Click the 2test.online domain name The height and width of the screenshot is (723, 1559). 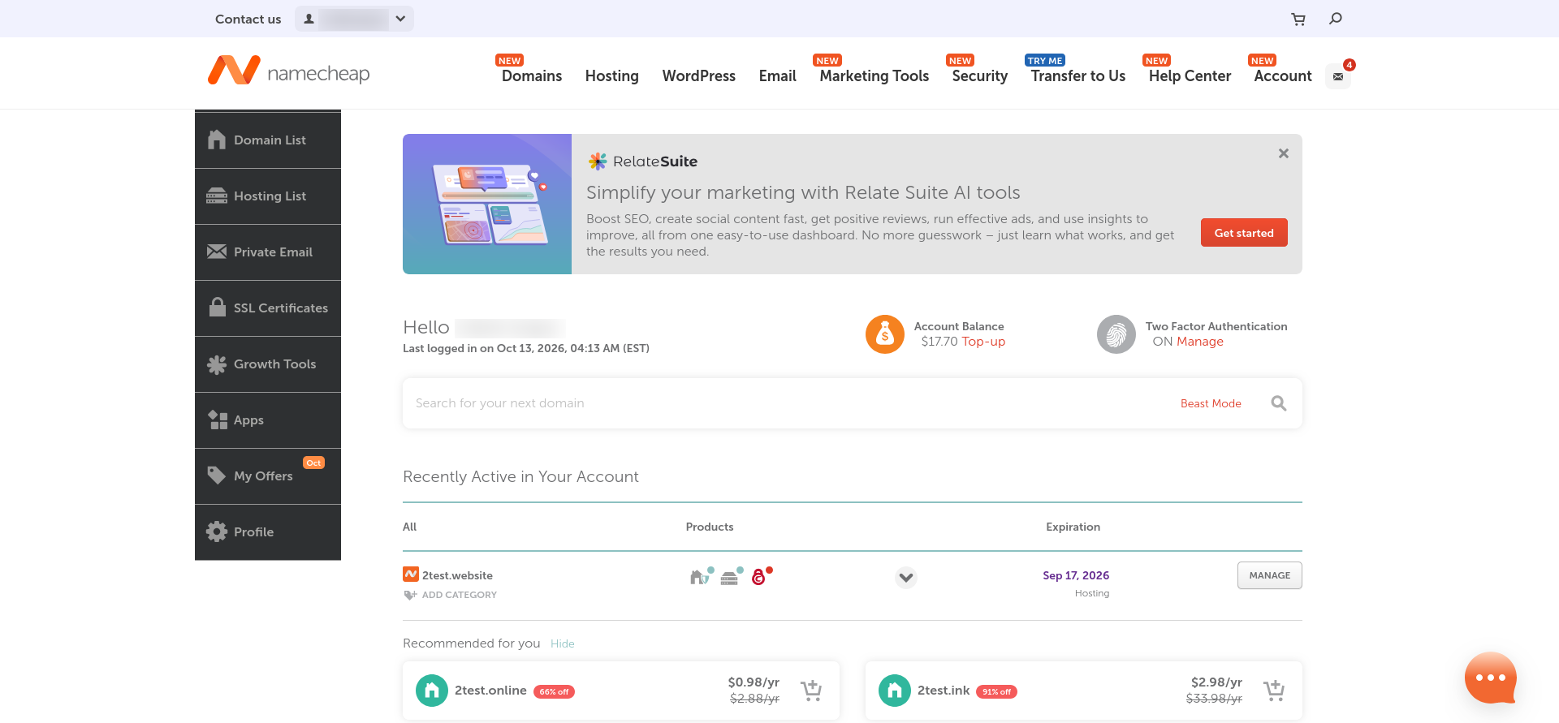point(490,691)
